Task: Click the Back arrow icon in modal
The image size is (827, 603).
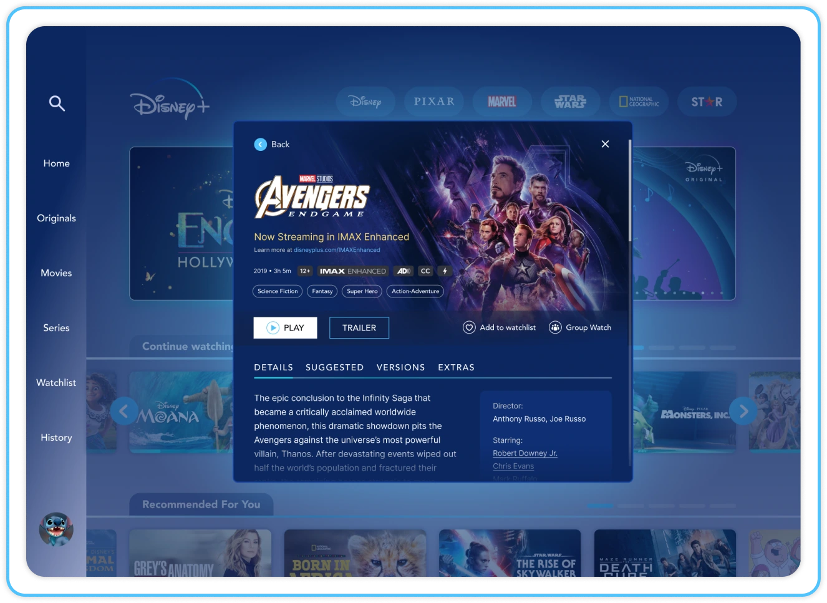Action: point(261,145)
